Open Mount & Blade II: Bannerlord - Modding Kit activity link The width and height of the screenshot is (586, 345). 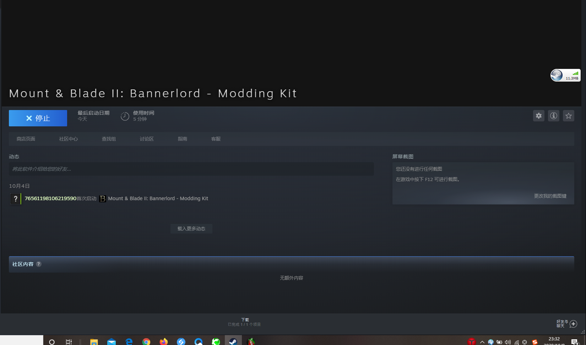tap(158, 198)
